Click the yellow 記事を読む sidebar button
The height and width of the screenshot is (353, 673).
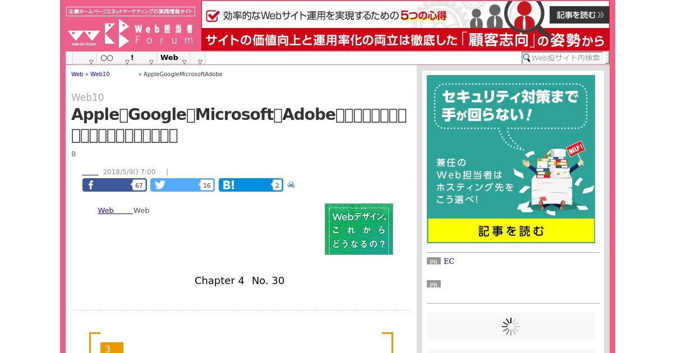(x=511, y=230)
